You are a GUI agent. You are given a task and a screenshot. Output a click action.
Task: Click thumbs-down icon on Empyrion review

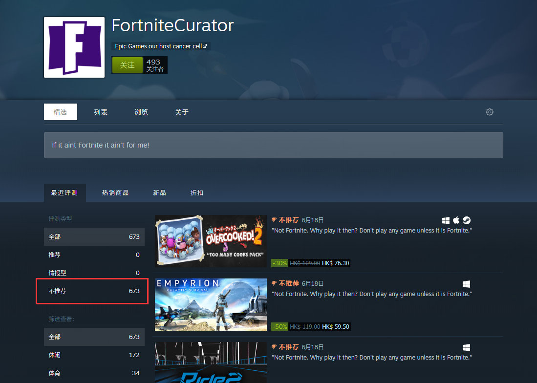274,283
